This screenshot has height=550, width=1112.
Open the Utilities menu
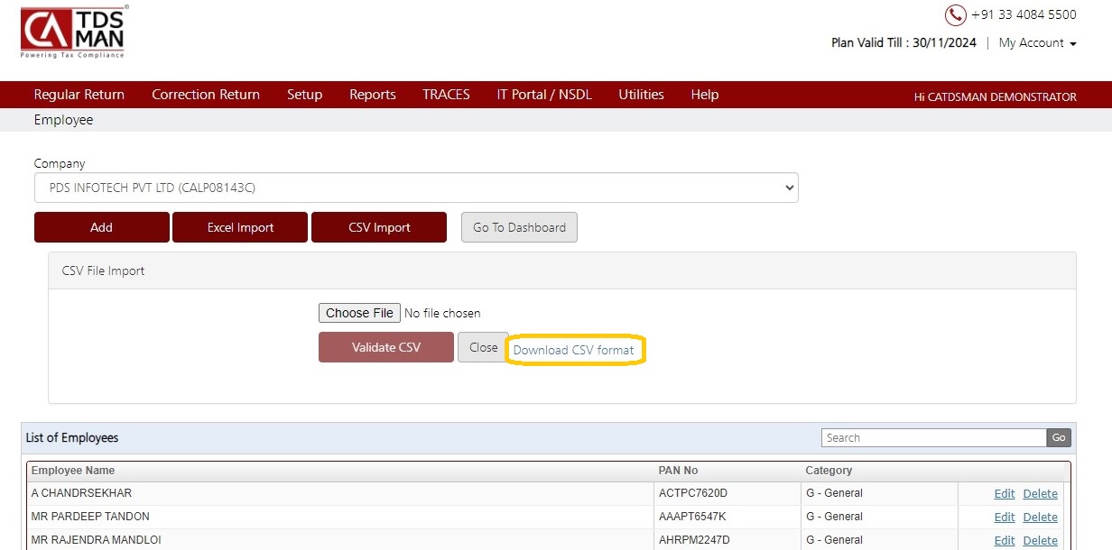pos(641,95)
